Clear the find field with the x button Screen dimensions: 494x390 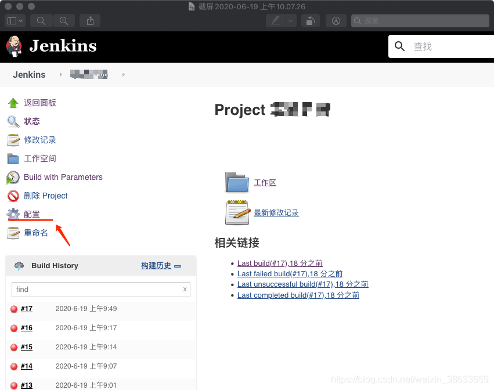coord(185,289)
